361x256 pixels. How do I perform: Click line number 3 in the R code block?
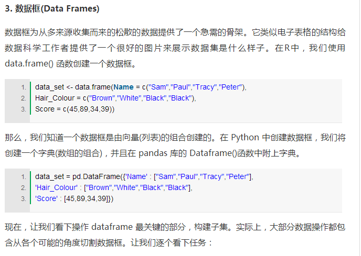click(x=23, y=109)
